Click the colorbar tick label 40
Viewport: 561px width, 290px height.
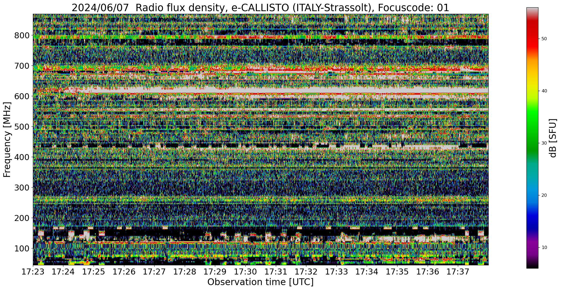coord(544,91)
